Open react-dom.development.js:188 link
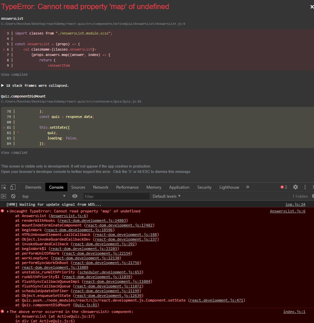Screen dimensions: 314x323 coord(126,235)
